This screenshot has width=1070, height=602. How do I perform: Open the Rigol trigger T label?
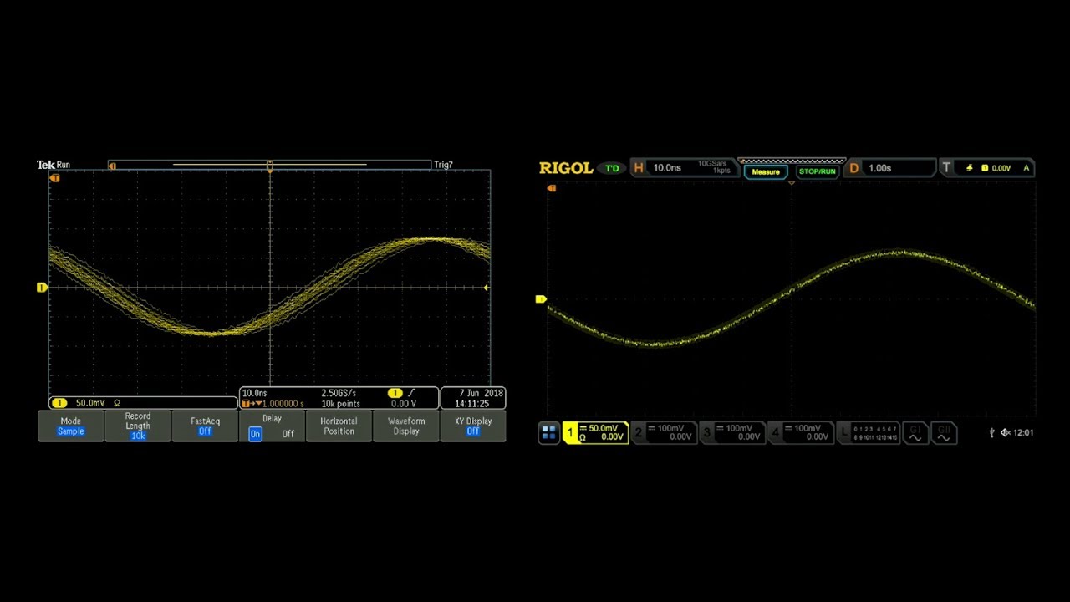point(946,168)
